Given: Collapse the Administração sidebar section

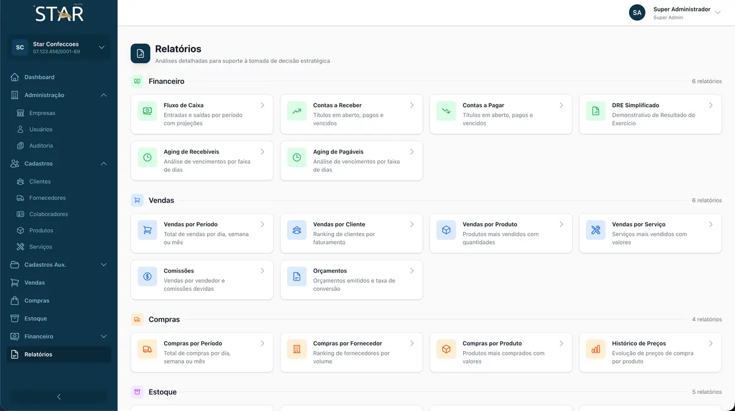Looking at the screenshot, I should [104, 95].
